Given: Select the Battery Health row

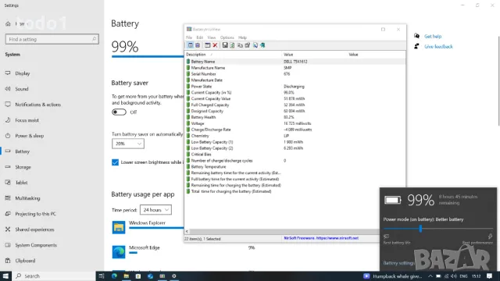Looking at the screenshot, I should (295, 117).
